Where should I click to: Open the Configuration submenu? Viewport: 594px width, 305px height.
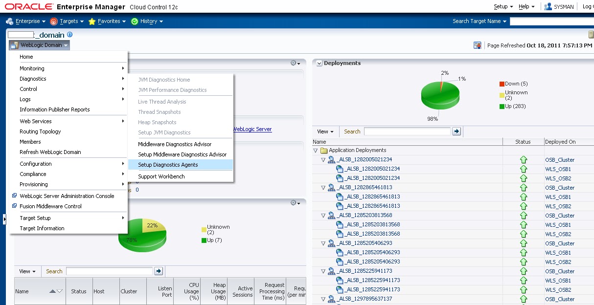(x=69, y=164)
